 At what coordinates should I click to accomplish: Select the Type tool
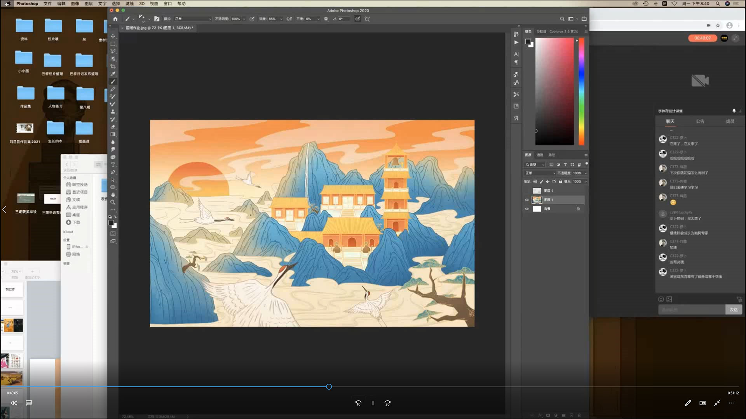(x=113, y=164)
